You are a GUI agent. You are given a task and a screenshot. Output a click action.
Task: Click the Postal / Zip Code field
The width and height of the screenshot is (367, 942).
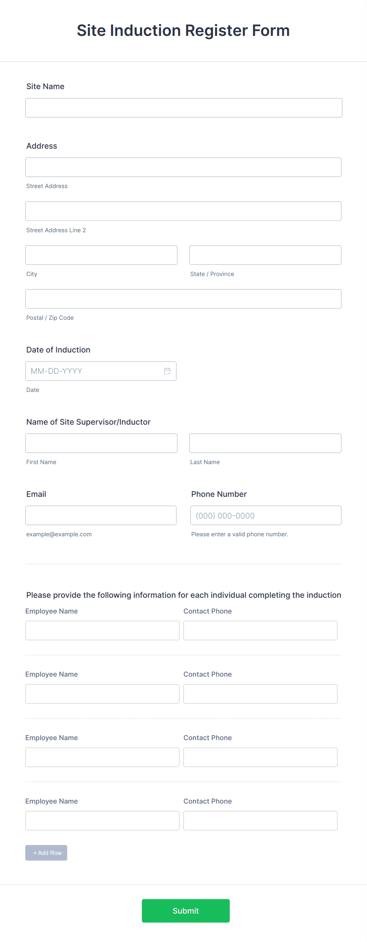pos(183,298)
